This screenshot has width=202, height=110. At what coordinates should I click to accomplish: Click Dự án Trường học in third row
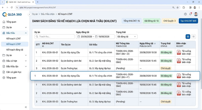[x=69, y=68]
